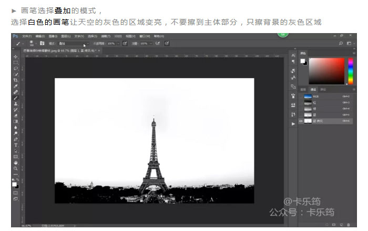The image size is (368, 231).
Task: Play the action in side panel
Action: point(293,123)
